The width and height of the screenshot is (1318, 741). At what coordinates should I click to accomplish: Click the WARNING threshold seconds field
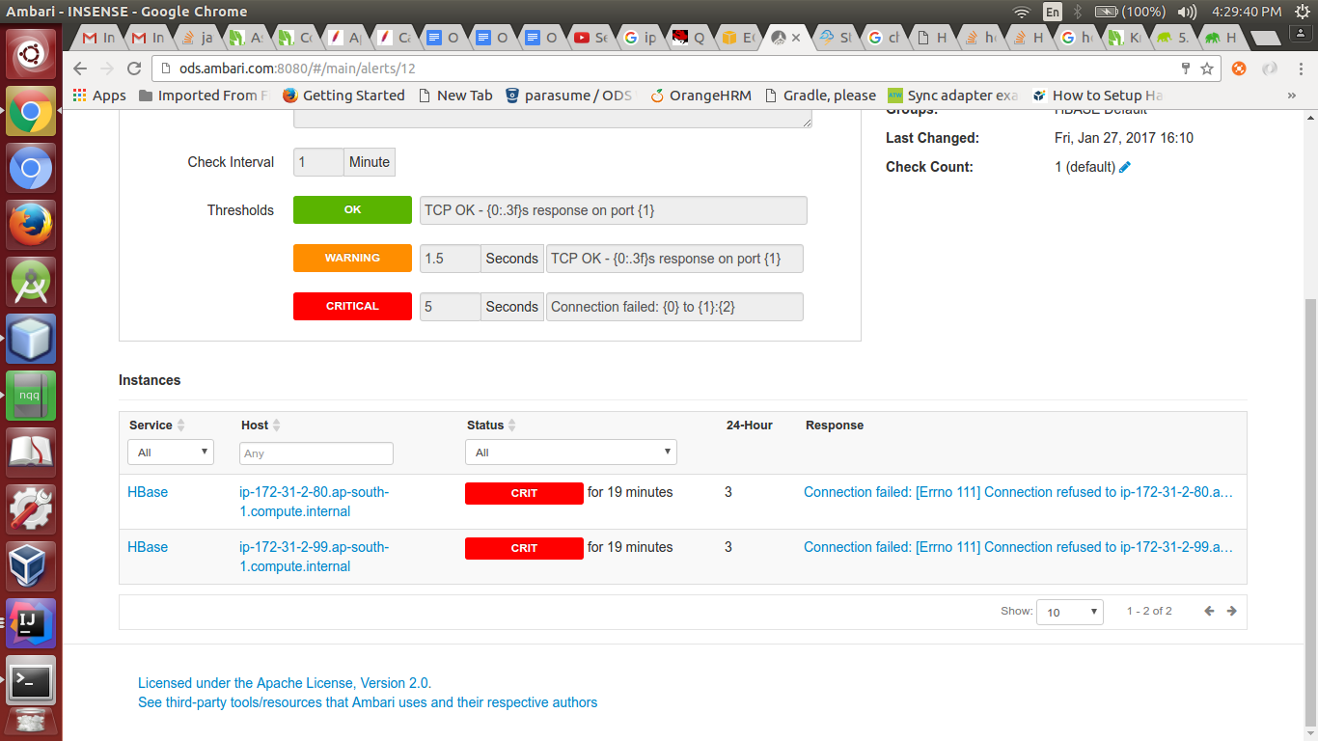(x=450, y=259)
